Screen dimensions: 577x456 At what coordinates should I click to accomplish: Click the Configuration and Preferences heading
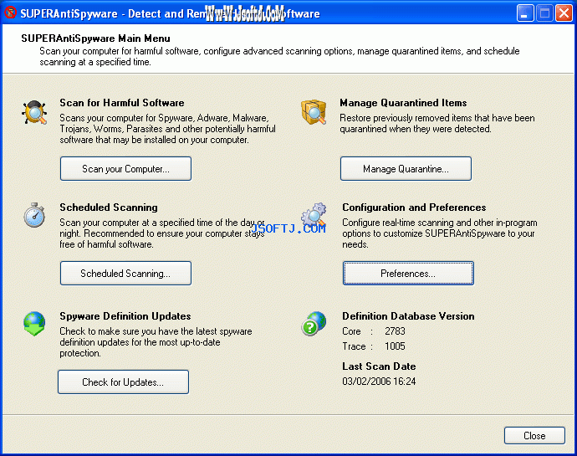click(414, 208)
